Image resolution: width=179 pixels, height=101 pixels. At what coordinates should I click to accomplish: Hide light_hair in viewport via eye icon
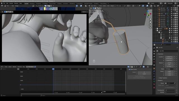(173, 8)
